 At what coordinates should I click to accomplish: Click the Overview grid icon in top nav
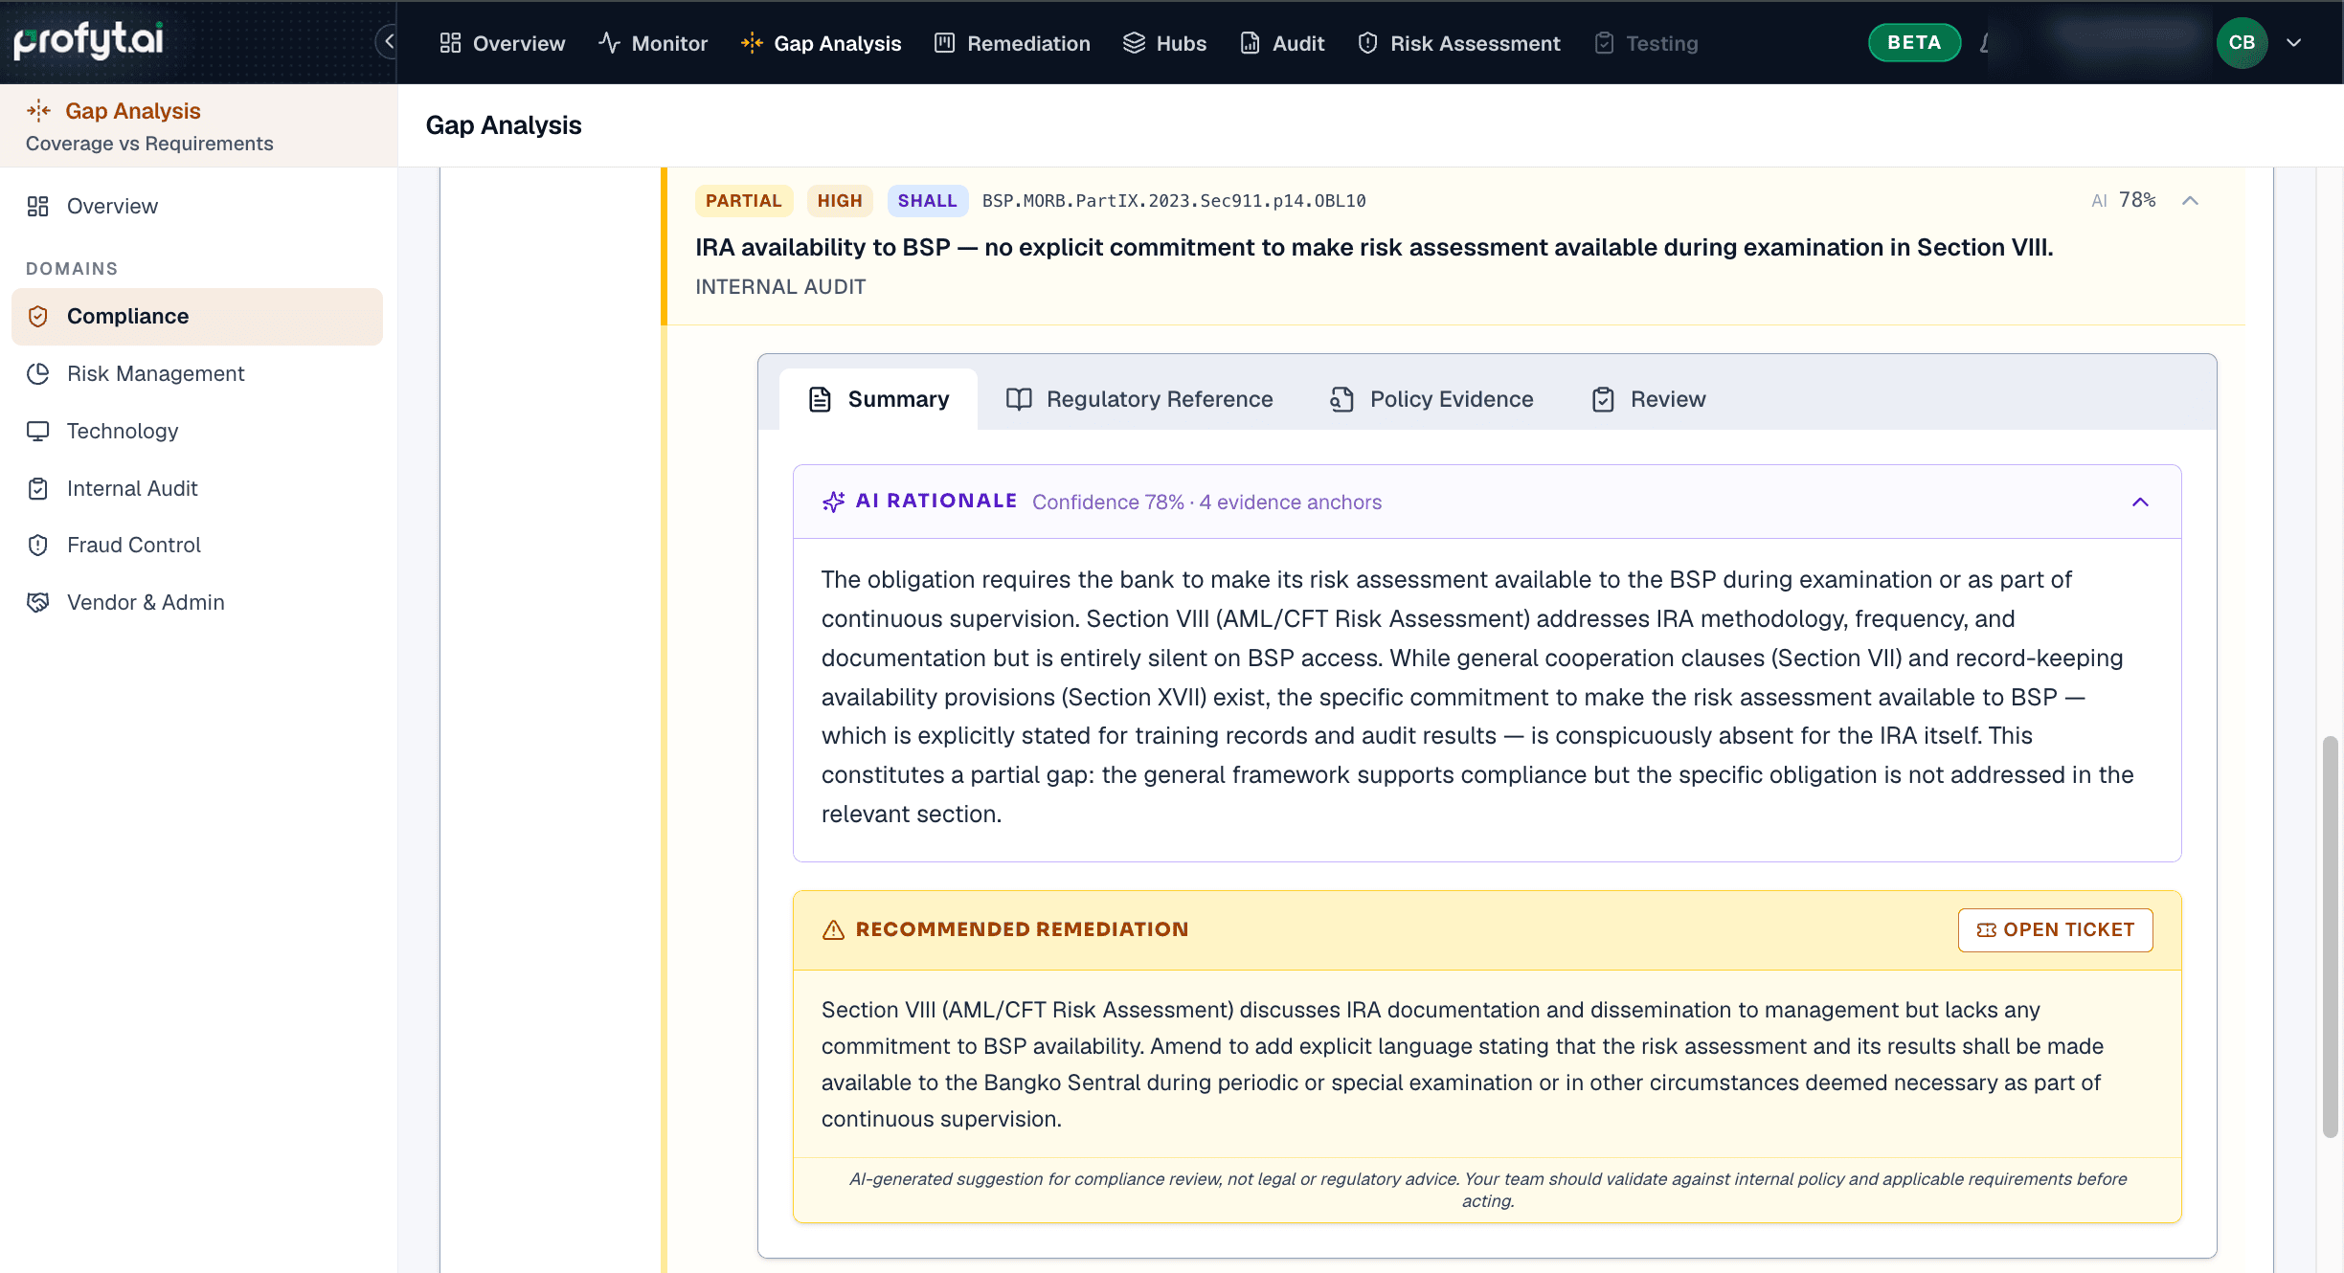(x=450, y=43)
